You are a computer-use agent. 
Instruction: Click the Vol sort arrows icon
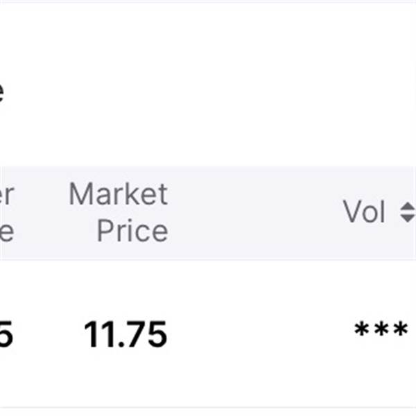408,212
